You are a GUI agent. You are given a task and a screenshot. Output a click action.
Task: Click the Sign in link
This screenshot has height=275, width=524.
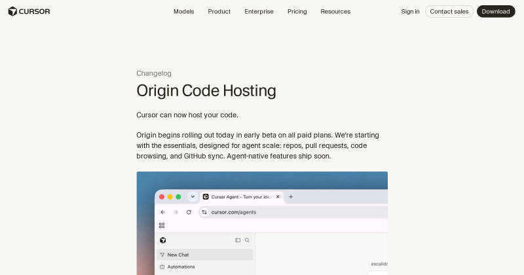[411, 11]
